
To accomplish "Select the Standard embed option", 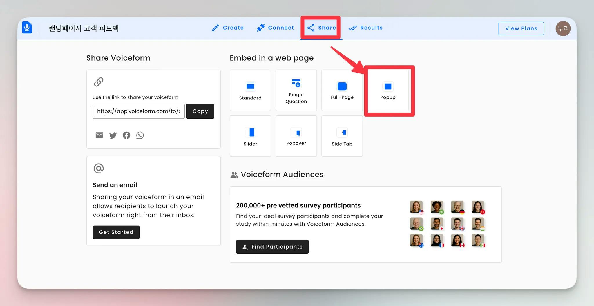I will click(250, 90).
